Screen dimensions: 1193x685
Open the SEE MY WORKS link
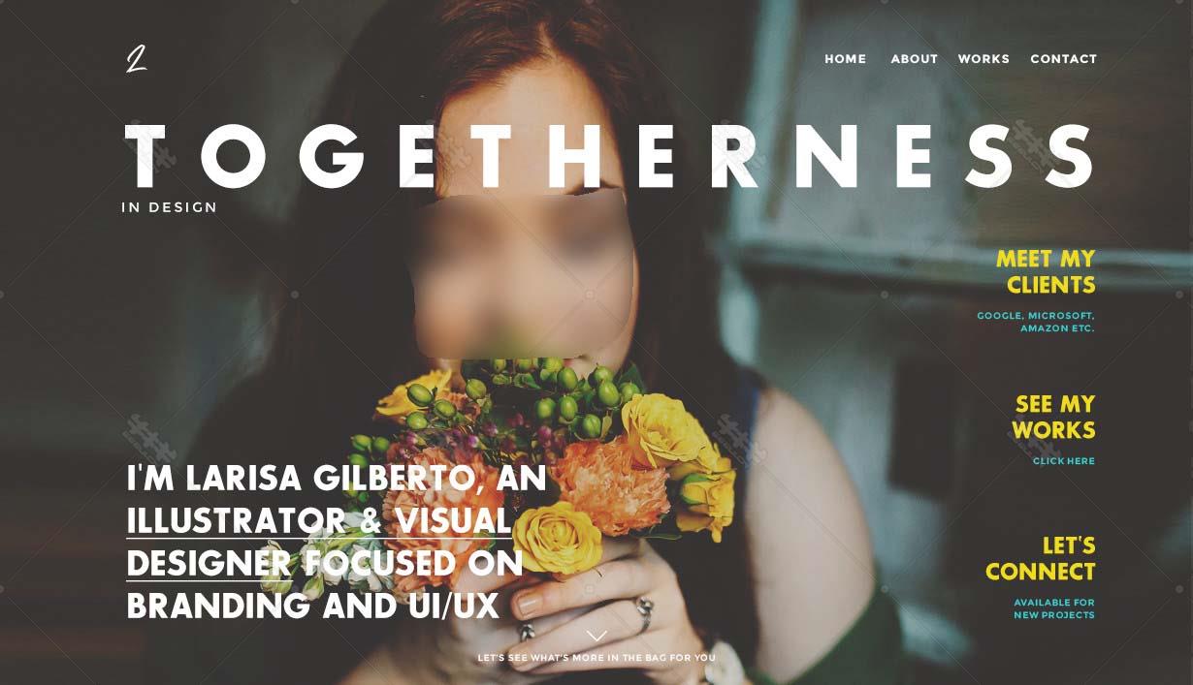(x=1053, y=418)
